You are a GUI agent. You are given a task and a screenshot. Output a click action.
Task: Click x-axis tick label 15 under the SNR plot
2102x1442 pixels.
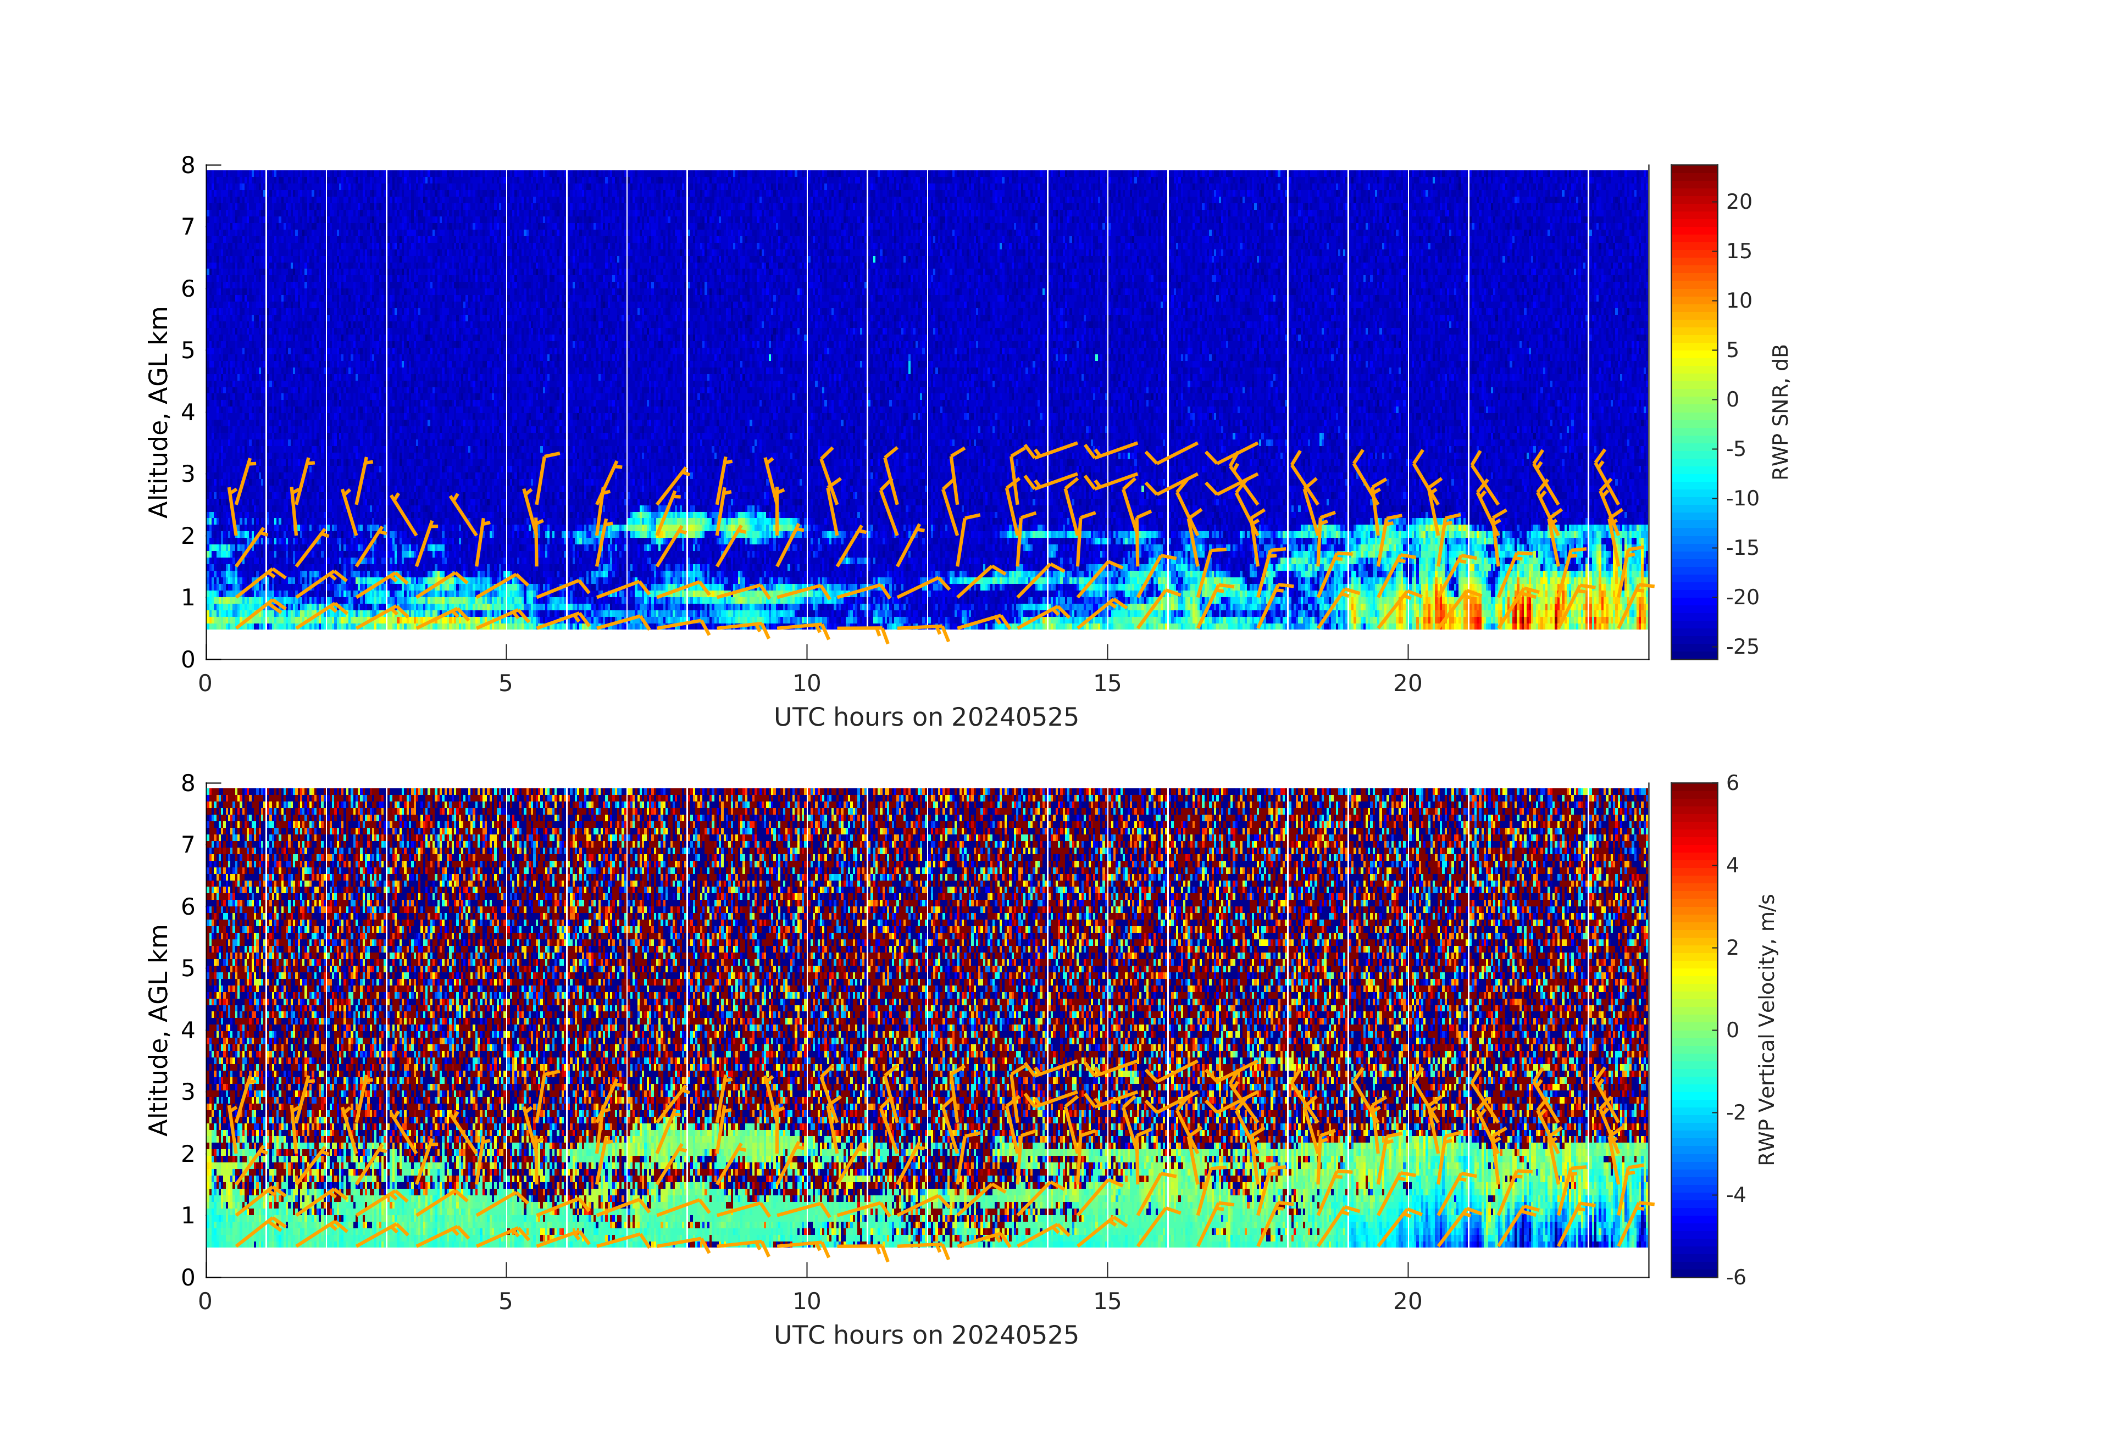pos(1107,684)
